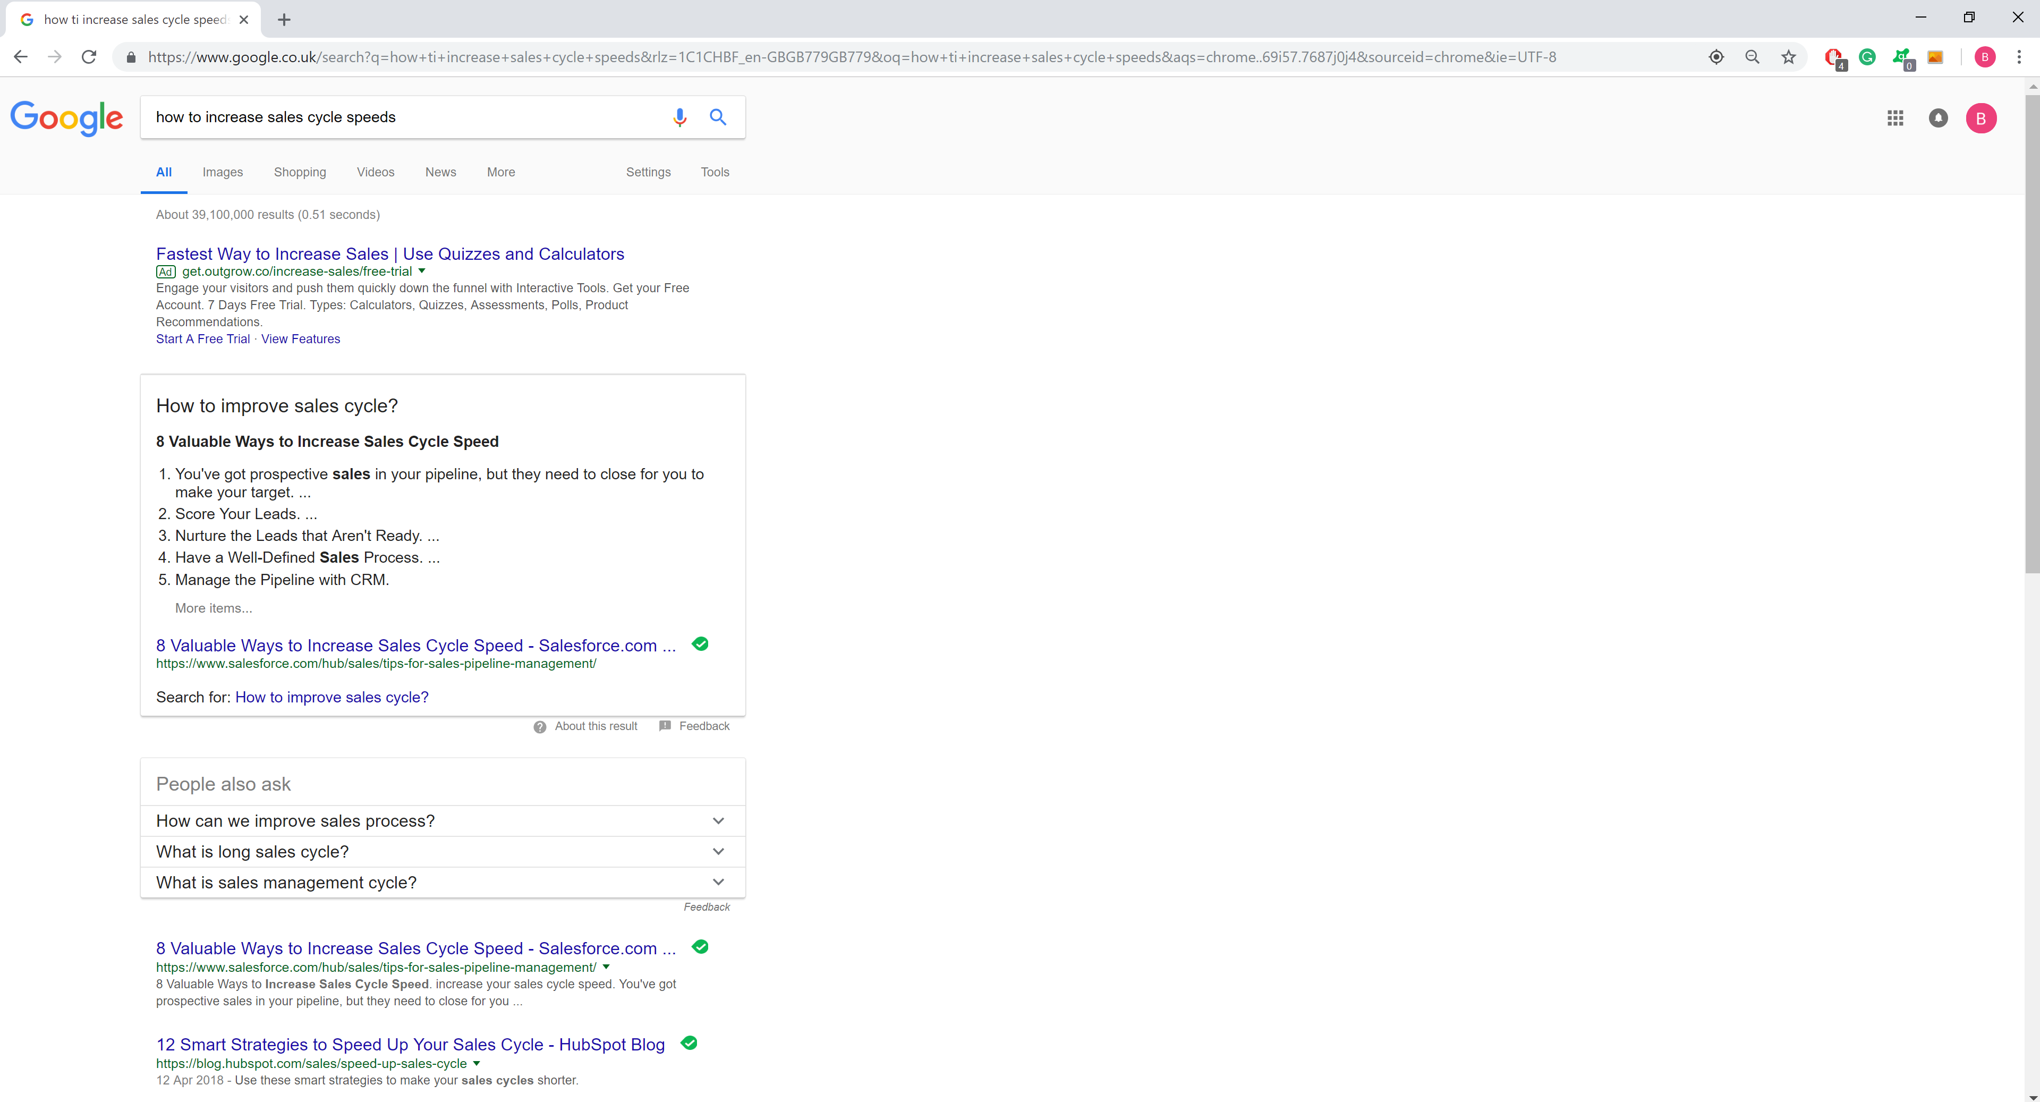Open dropdown arrow next to HubSpot URL
The image size is (2040, 1102).
[476, 1063]
